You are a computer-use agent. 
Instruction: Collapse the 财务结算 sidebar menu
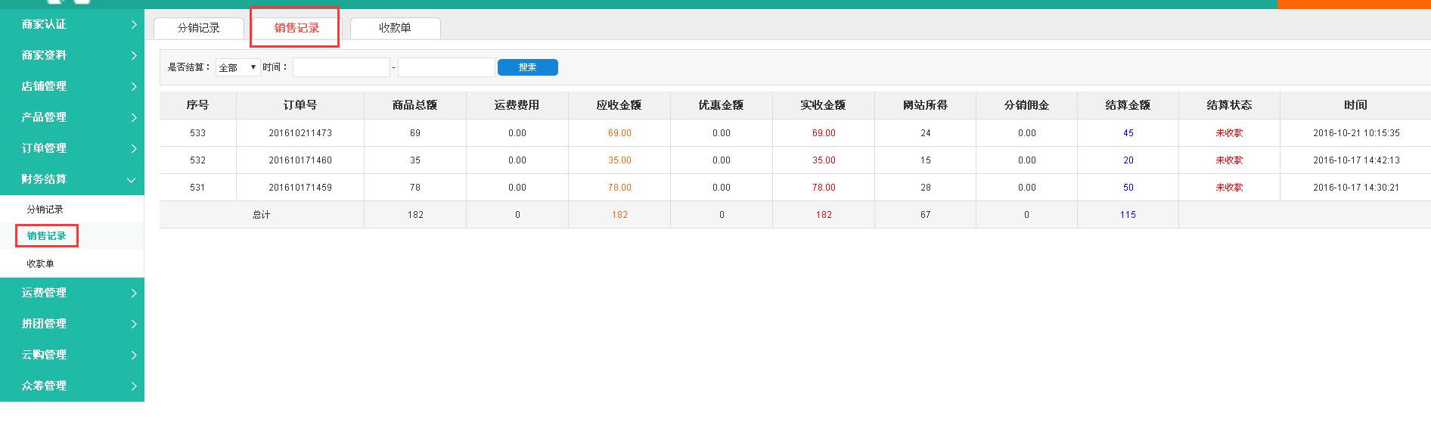point(72,179)
